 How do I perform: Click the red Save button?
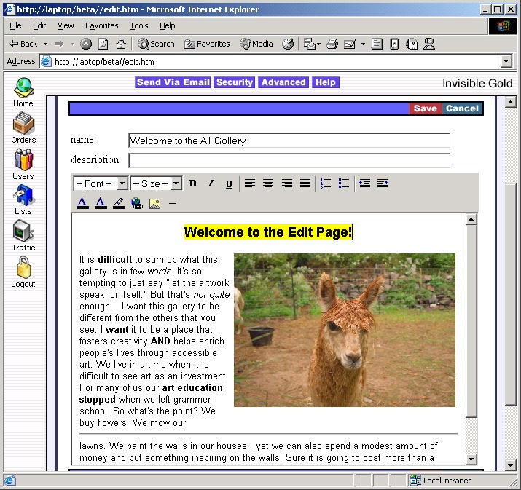pyautogui.click(x=426, y=108)
